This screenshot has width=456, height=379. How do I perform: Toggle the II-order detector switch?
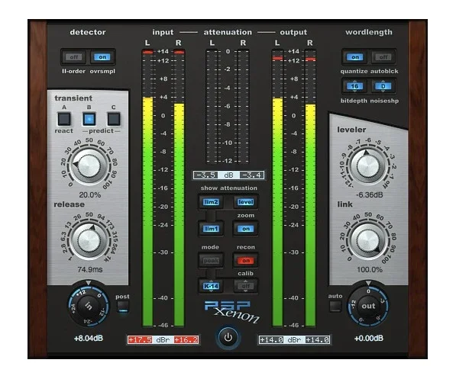(74, 57)
